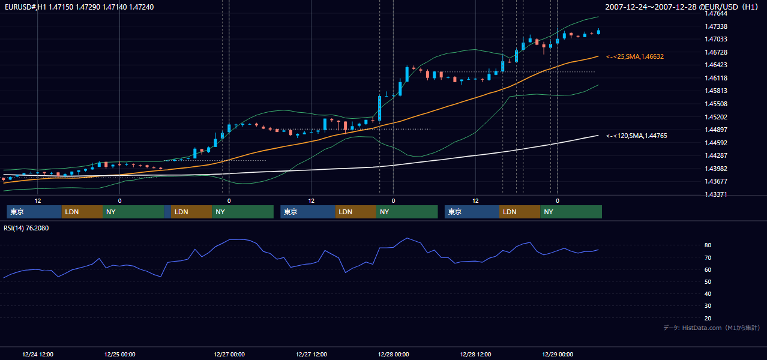The width and height of the screenshot is (767, 360).
Task: Click price axis label 1.47033
Action: (717, 39)
